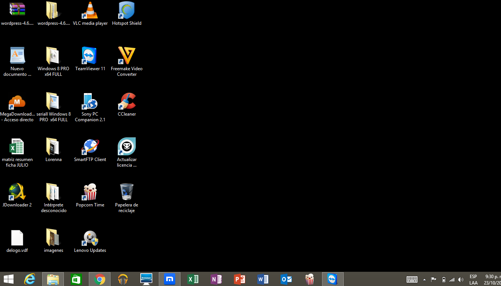This screenshot has width=501, height=286.
Task: Launch OneNote from the taskbar
Action: 216,279
